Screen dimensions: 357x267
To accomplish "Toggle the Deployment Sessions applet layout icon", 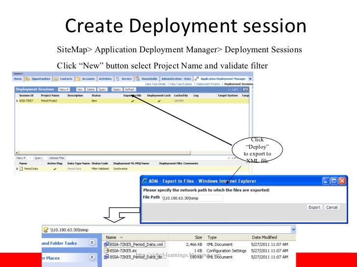I will [245, 89].
